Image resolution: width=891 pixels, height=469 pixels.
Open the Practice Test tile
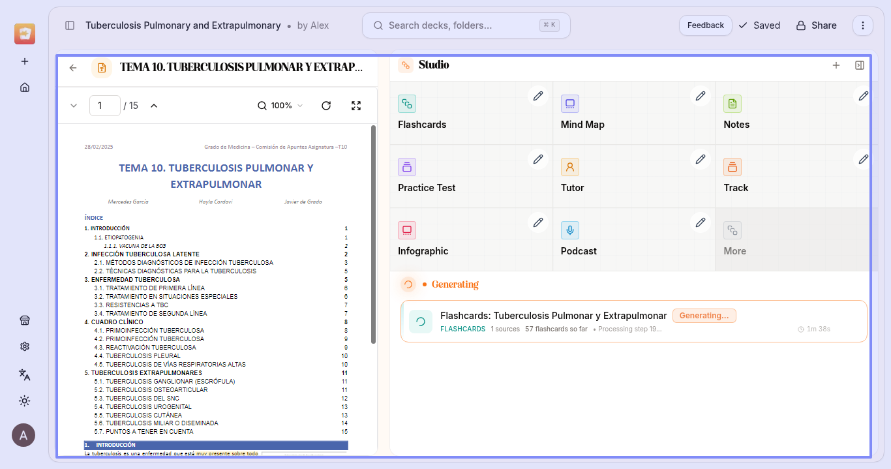click(x=471, y=176)
